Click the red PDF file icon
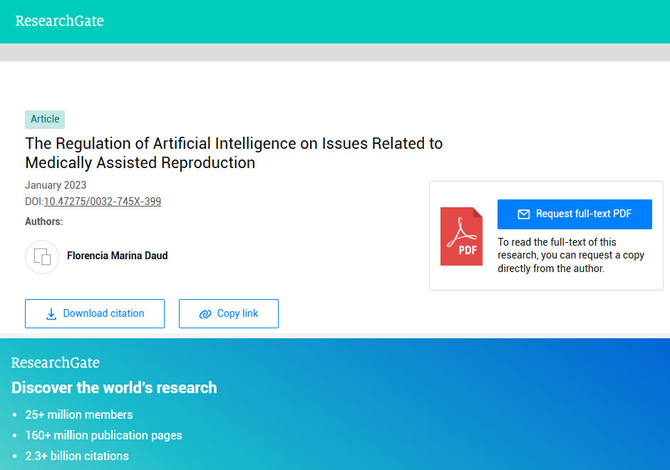The width and height of the screenshot is (670, 470). pyautogui.click(x=461, y=236)
